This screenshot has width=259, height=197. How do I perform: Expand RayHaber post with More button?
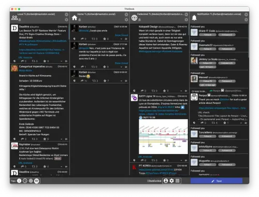click(x=57, y=159)
